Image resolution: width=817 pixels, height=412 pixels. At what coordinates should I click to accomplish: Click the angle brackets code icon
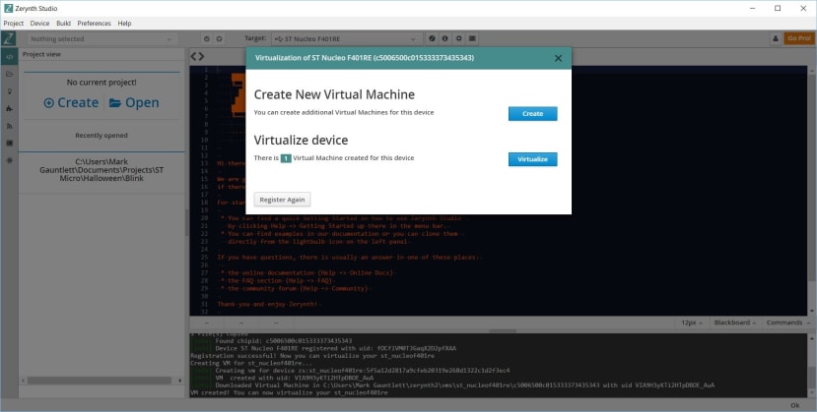pos(197,56)
